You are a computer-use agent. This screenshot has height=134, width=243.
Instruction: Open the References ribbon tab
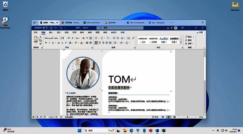click(74, 32)
